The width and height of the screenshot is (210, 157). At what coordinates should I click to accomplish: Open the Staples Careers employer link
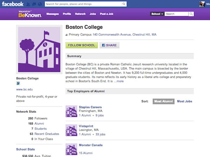(90, 107)
